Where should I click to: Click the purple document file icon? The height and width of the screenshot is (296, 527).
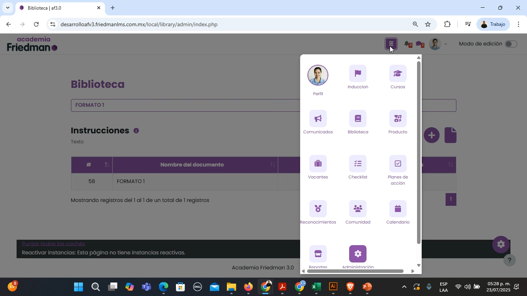point(450,135)
